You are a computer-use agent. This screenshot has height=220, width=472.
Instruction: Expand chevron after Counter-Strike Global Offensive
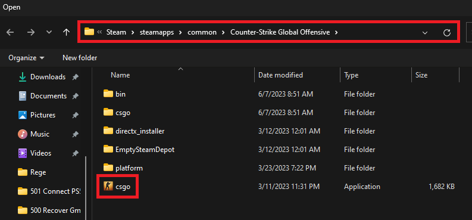(x=336, y=32)
